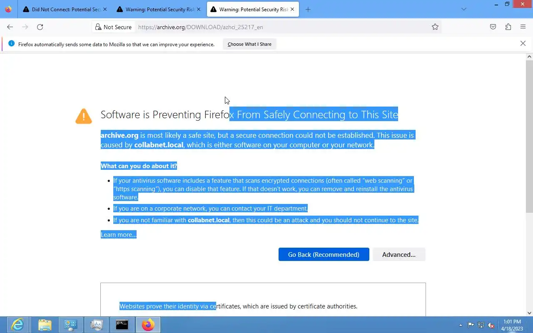Viewport: 533px width, 333px height.
Task: Click the bullet about corporate network IT department
Action: point(210,208)
